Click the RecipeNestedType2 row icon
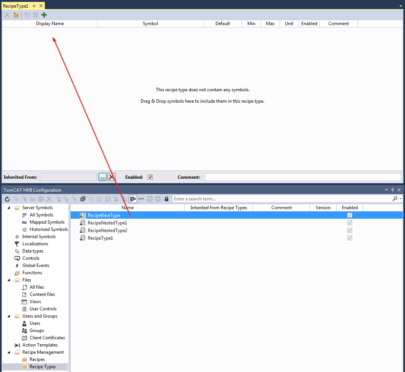 click(82, 231)
